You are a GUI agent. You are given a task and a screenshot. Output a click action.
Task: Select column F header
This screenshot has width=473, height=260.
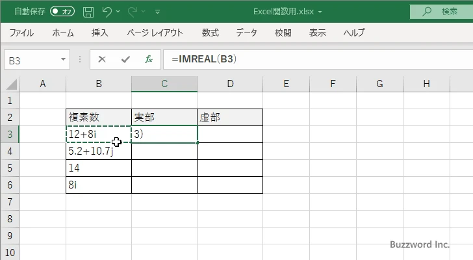(333, 84)
